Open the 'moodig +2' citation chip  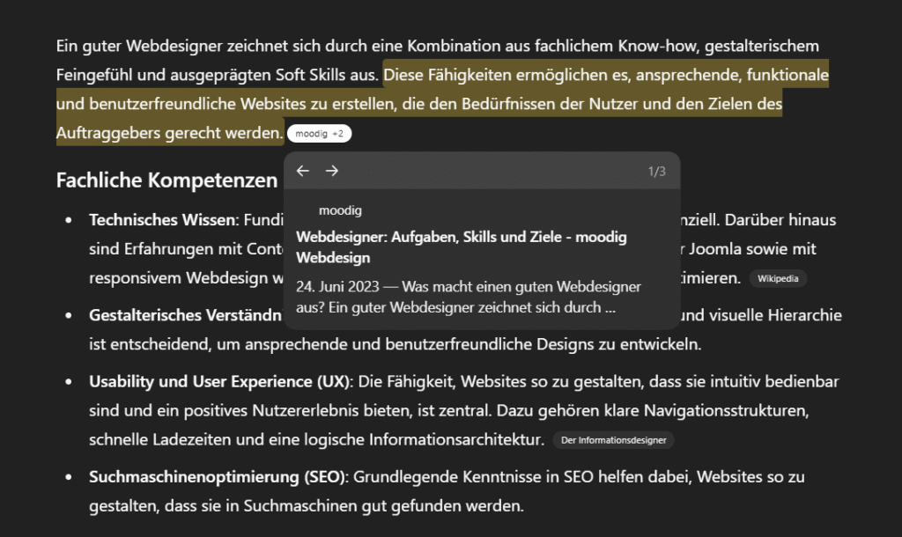coord(319,134)
